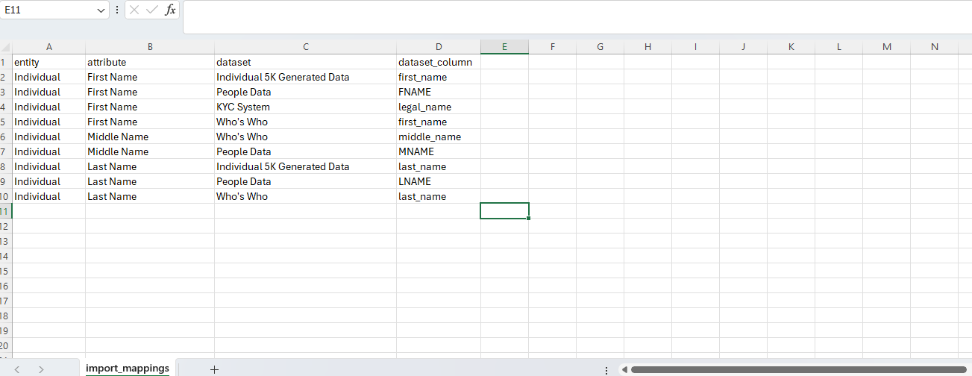The width and height of the screenshot is (972, 376).
Task: Select column A header
Action: (x=49, y=47)
